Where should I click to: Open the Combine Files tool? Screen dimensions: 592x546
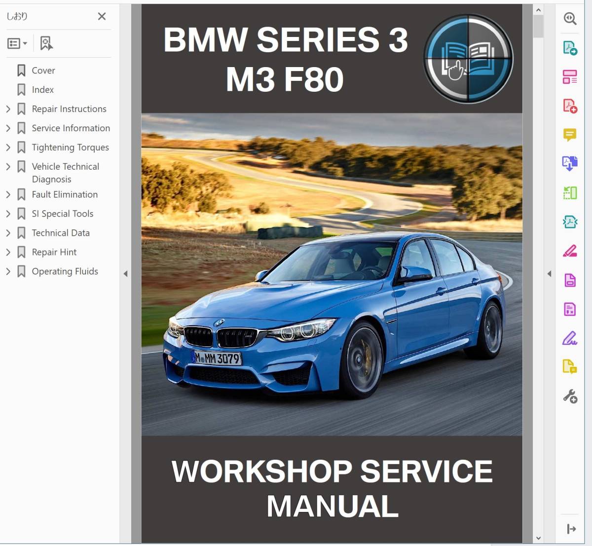[570, 163]
